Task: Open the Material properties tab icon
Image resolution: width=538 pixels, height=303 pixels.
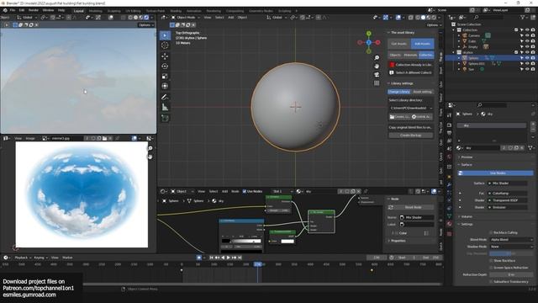Action: (450, 225)
